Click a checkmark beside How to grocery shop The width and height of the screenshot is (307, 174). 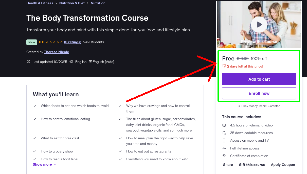point(35,151)
